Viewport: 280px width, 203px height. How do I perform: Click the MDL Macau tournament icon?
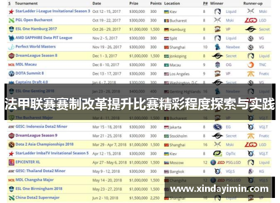click(x=11, y=64)
